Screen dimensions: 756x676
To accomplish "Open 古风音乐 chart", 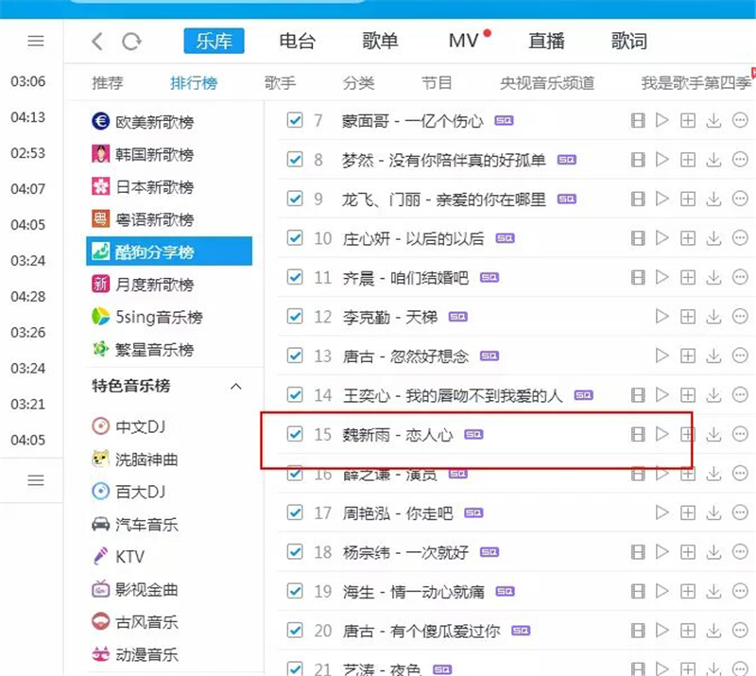I will (134, 622).
